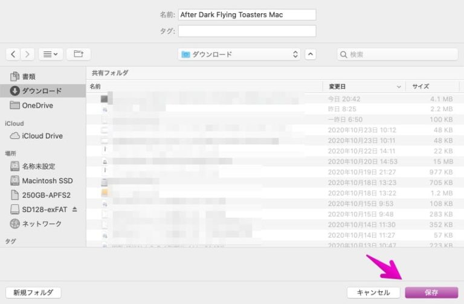Go forward with the right chevron button
The image size is (464, 304).
[x=27, y=54]
